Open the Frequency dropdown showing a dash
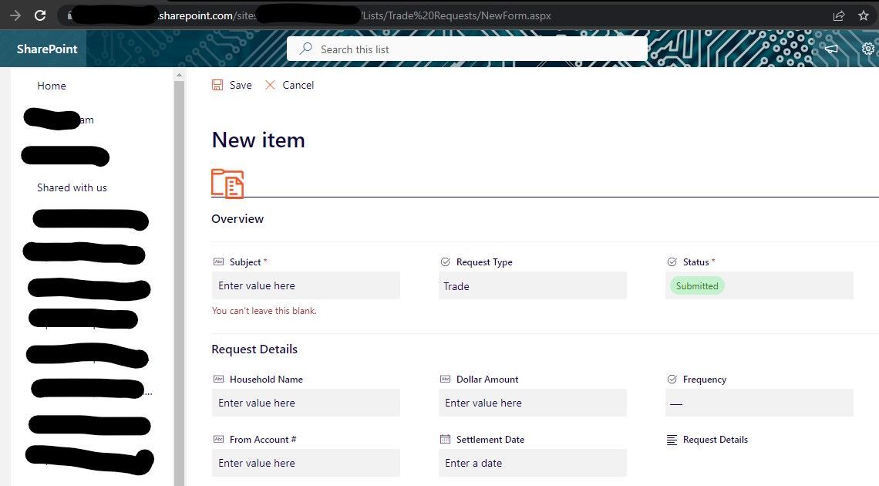This screenshot has width=879, height=486. point(759,402)
